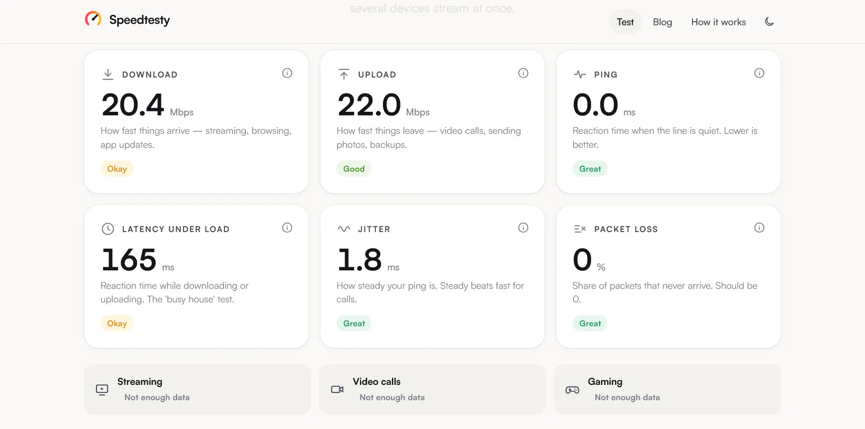Click the Streaming summary card
This screenshot has height=429, width=865.
pyautogui.click(x=197, y=389)
